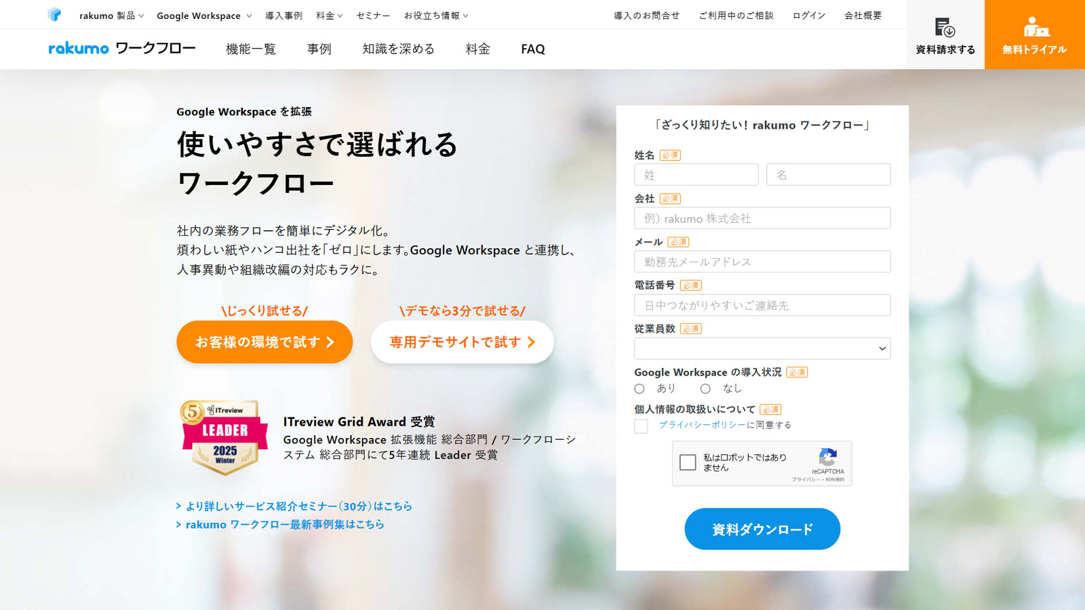Open the 事例 navigation item

pyautogui.click(x=319, y=49)
